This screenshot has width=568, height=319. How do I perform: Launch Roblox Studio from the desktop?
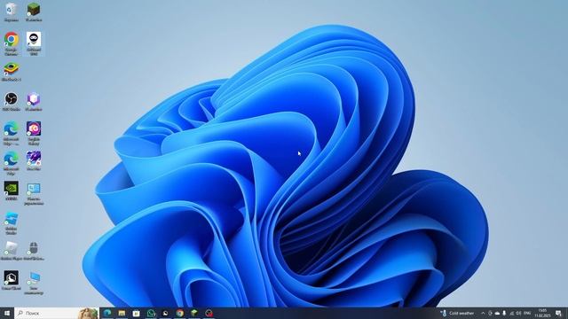(x=12, y=223)
